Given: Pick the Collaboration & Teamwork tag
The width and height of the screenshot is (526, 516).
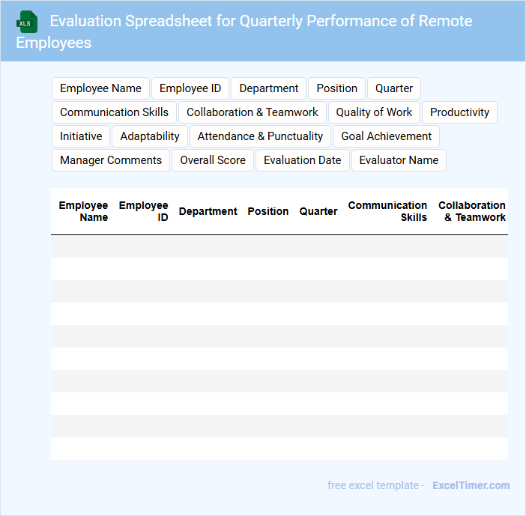Looking at the screenshot, I should point(252,112).
